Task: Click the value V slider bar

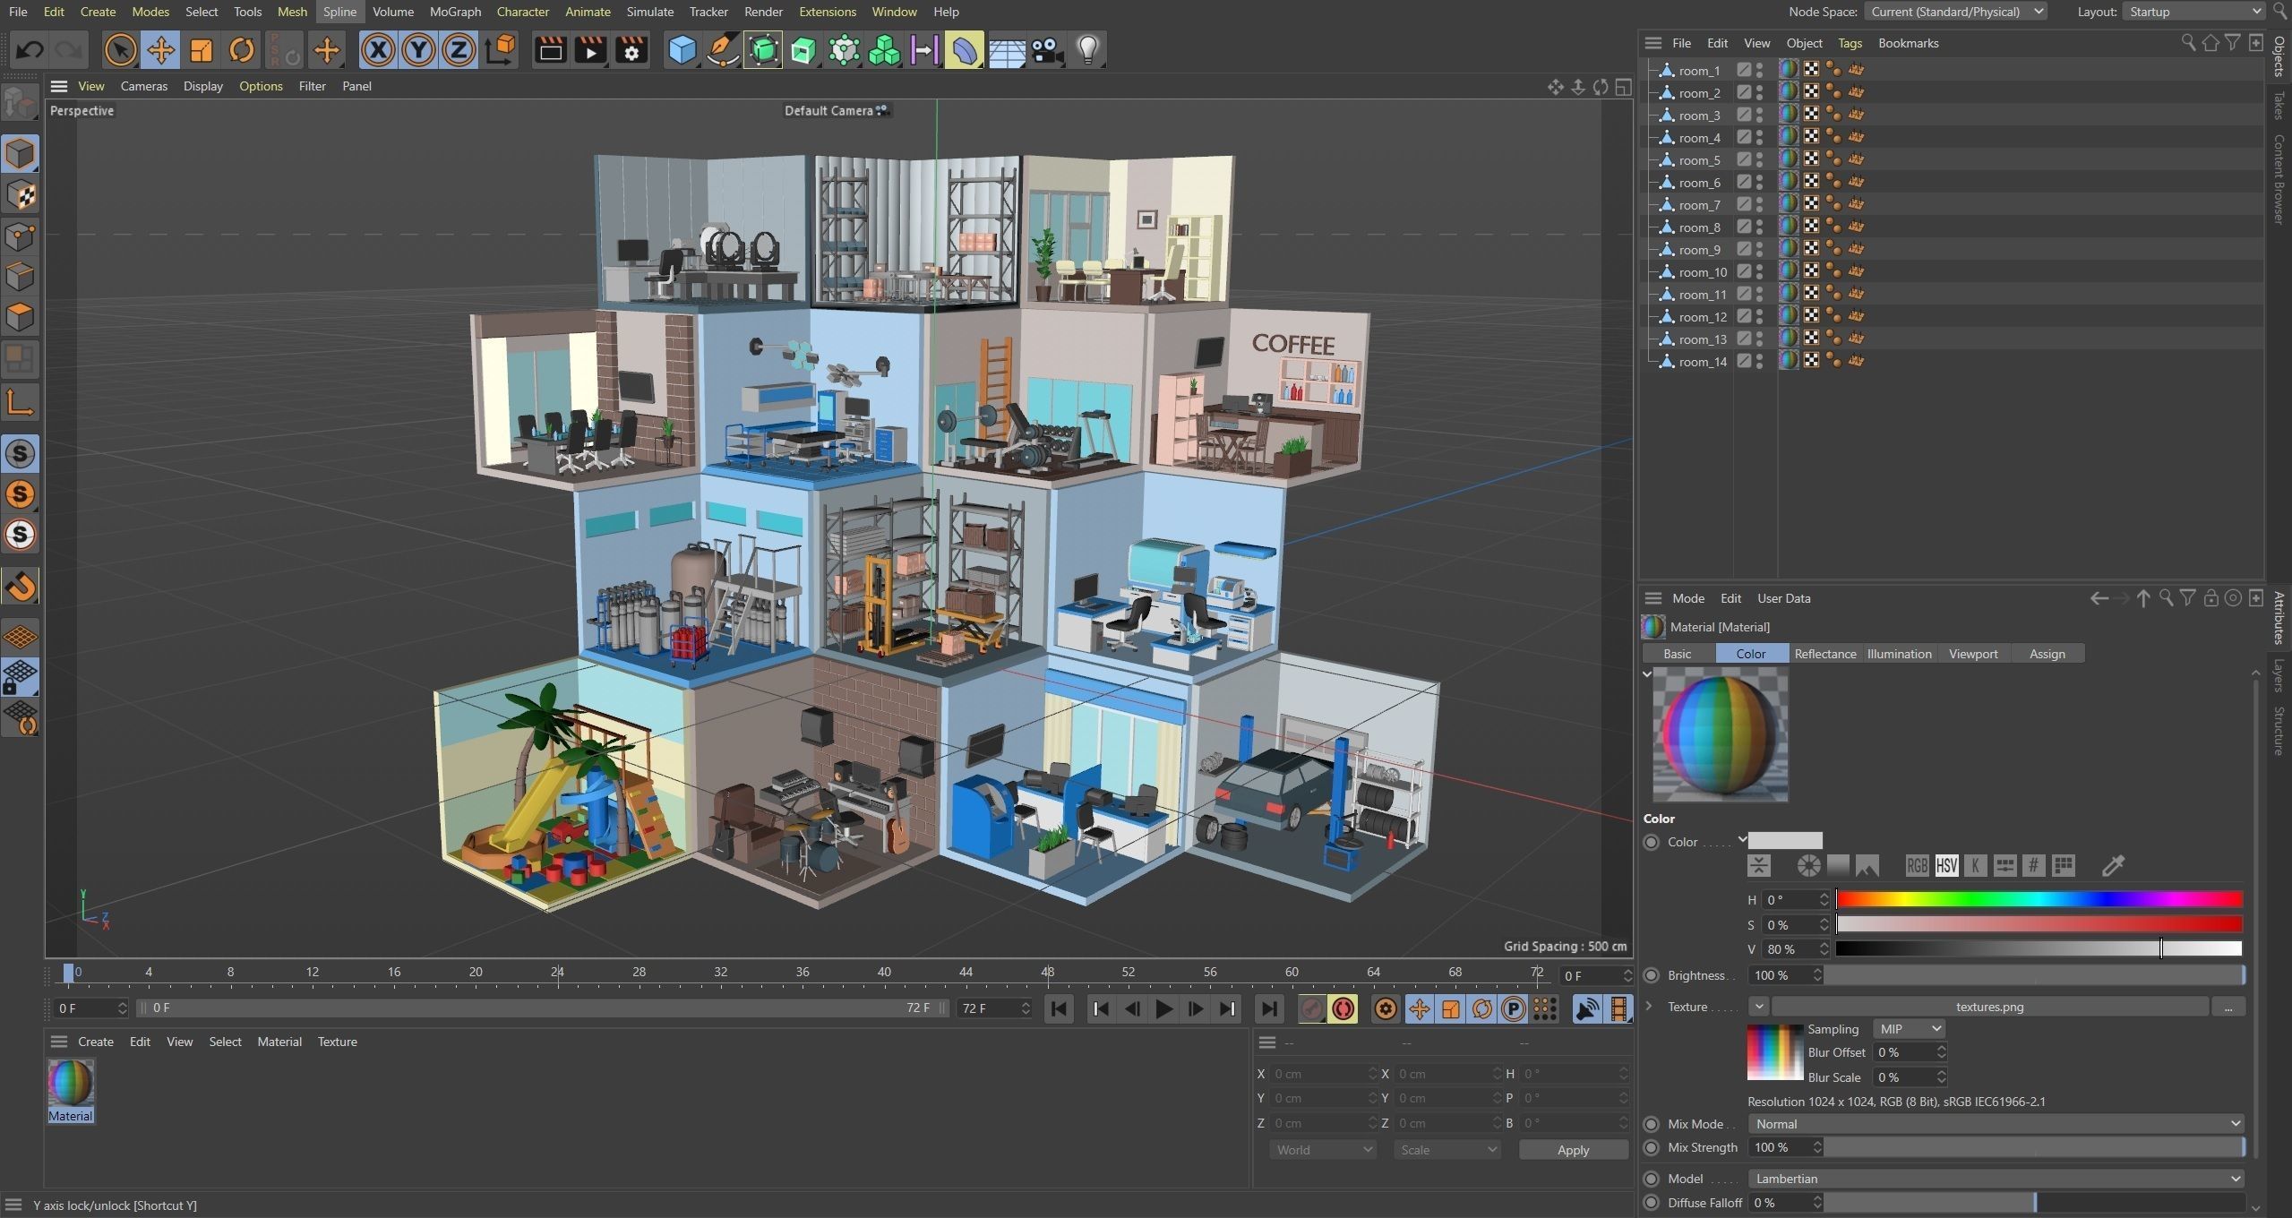Action: (x=2039, y=948)
